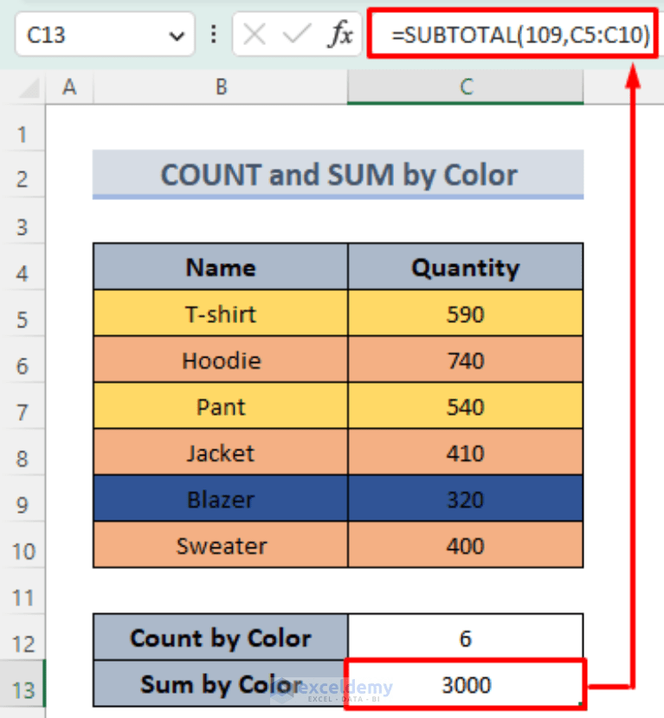Select column C header

coord(466,87)
